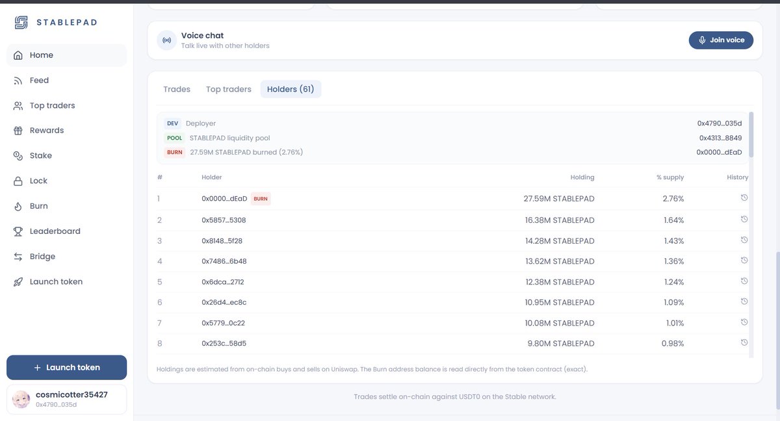The width and height of the screenshot is (780, 421).
Task: Open the Home sidebar item
Action: pos(66,55)
